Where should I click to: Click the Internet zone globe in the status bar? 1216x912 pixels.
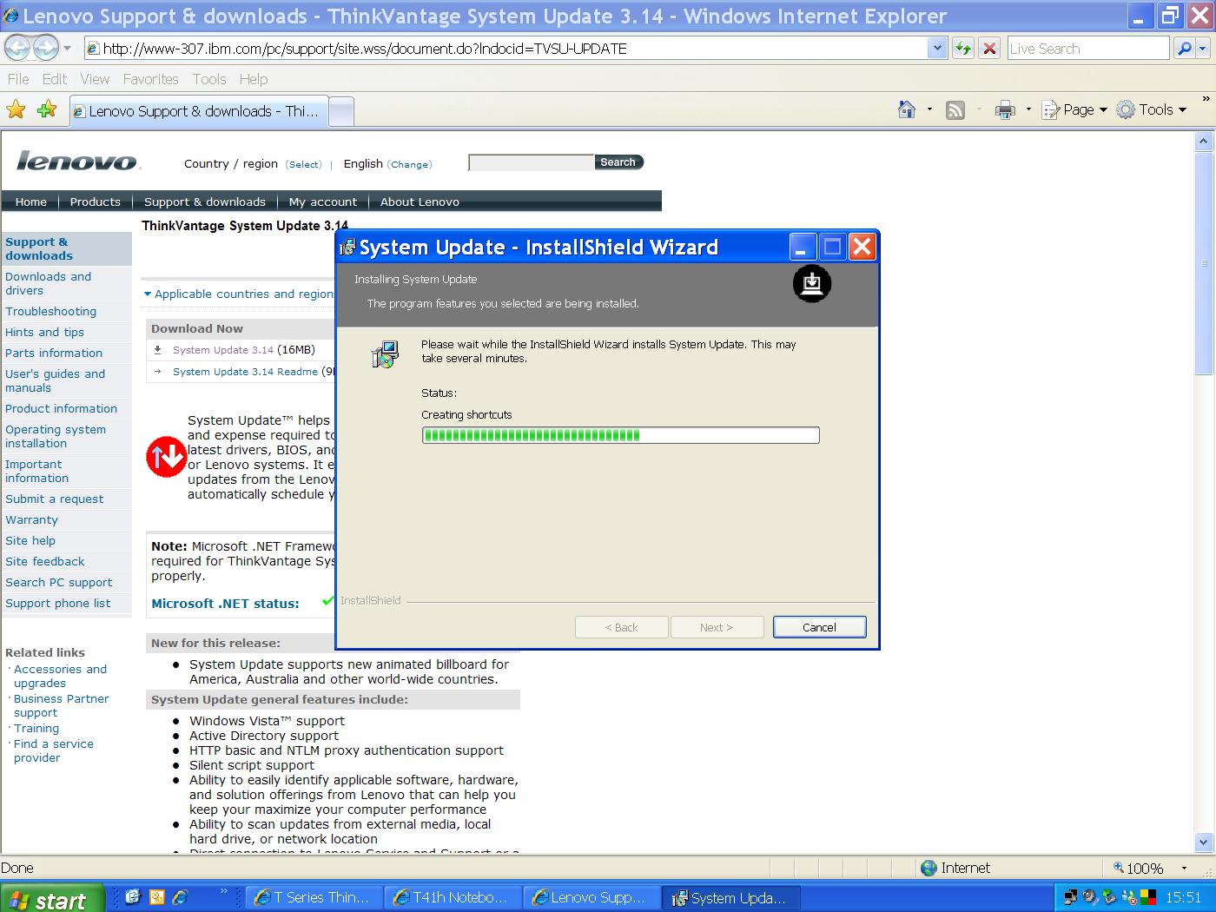(x=929, y=868)
